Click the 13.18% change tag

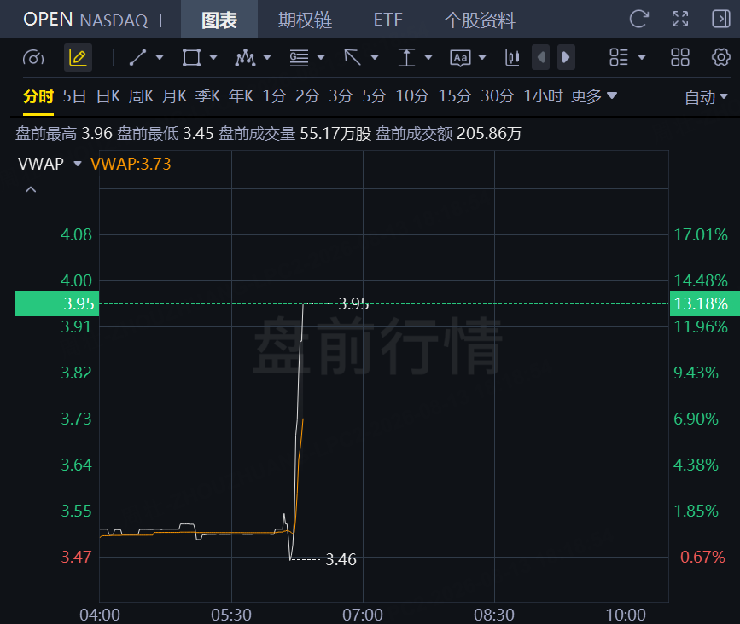coord(705,303)
